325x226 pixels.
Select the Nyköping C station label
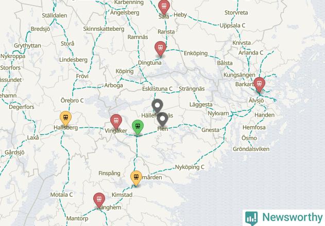[190, 167]
